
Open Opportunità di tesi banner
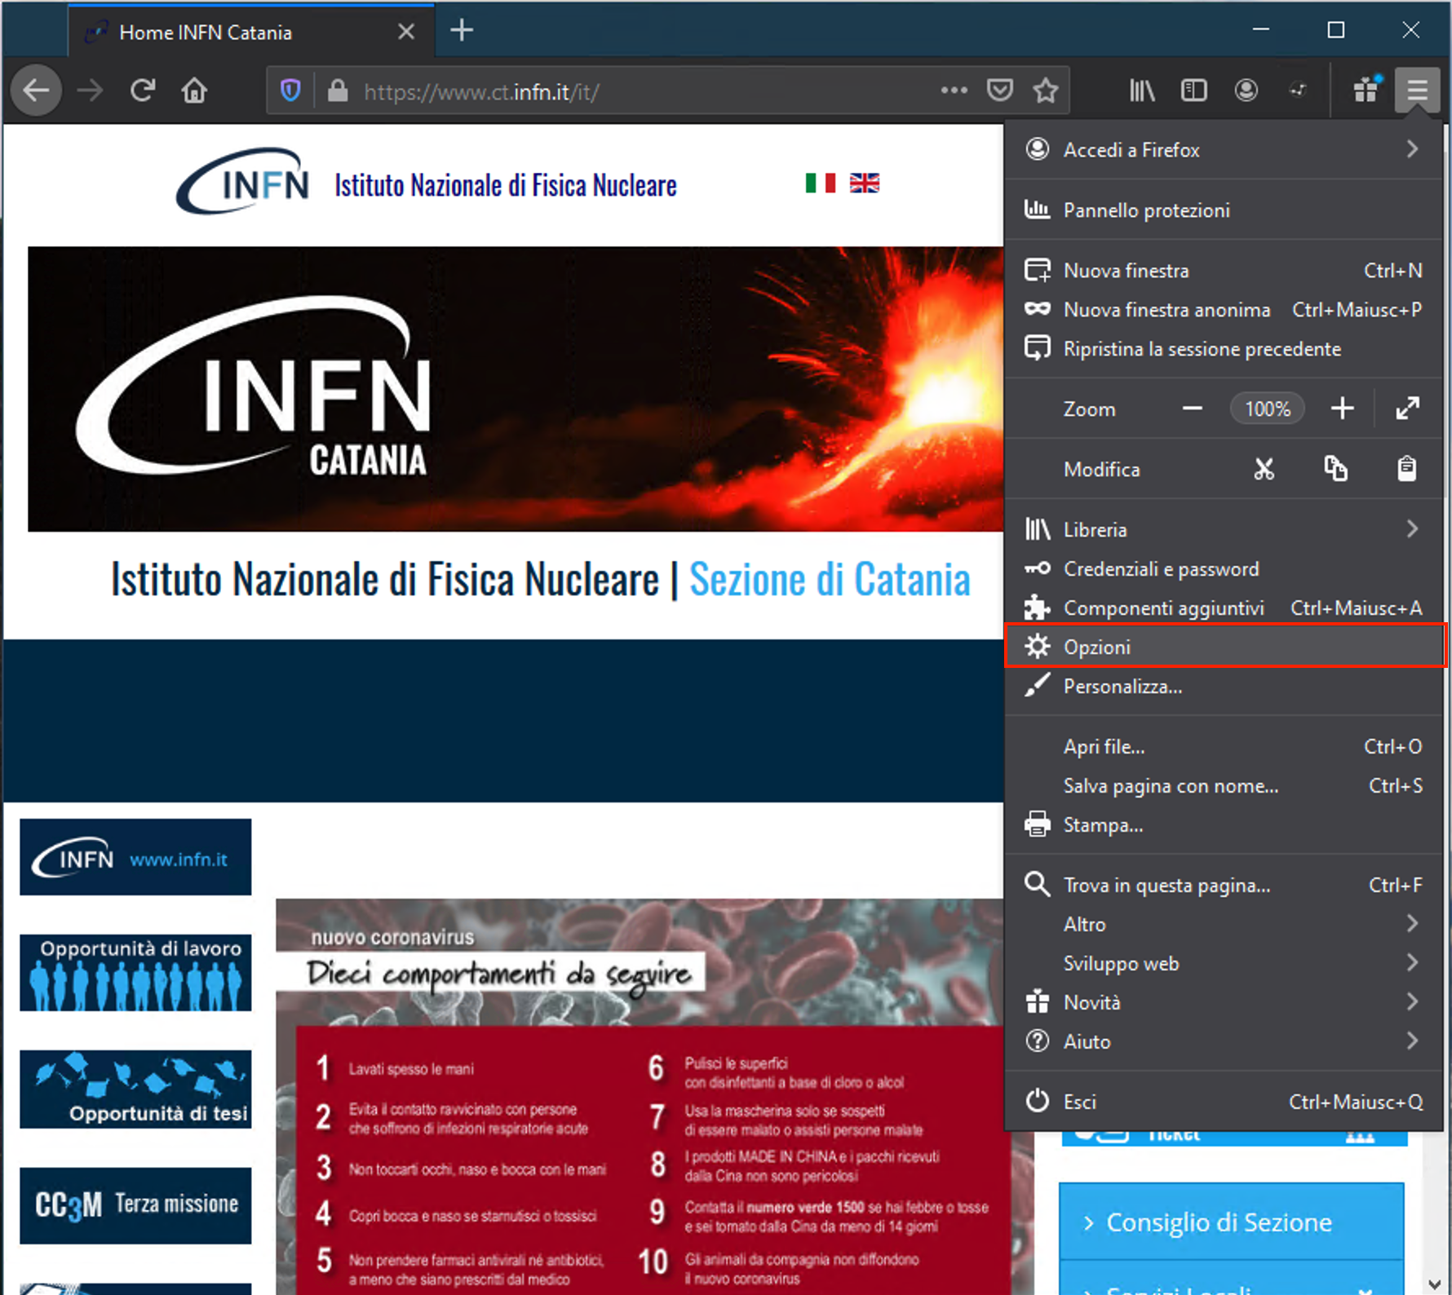(x=135, y=1089)
